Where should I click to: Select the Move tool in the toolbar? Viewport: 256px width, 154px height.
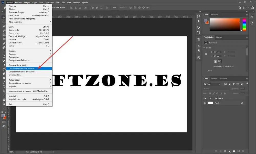4,17
